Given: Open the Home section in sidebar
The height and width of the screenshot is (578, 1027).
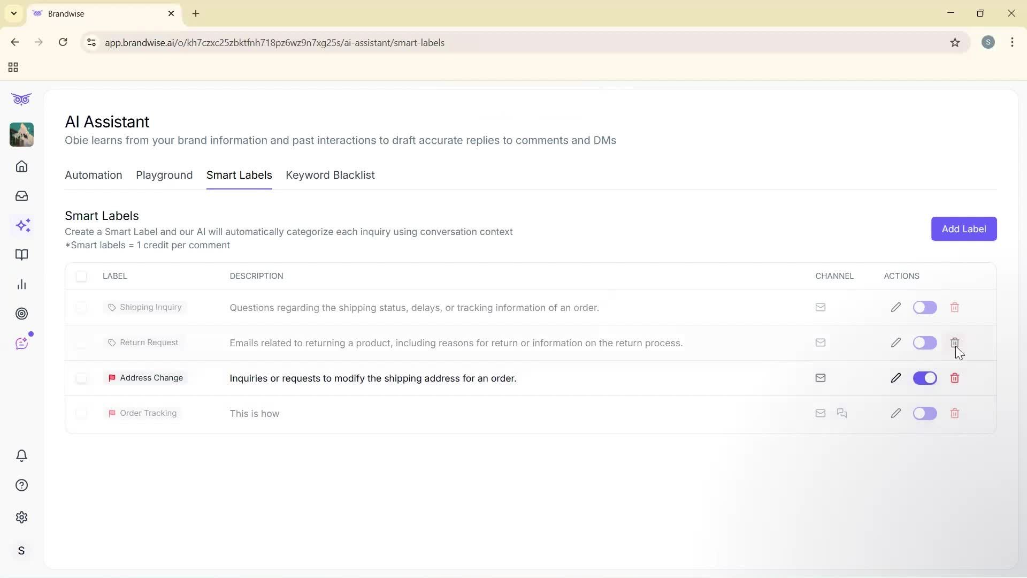Looking at the screenshot, I should [x=21, y=166].
